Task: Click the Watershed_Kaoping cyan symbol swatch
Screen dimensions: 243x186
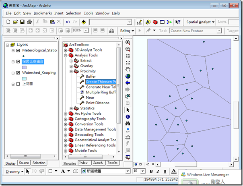Action: [24, 79]
